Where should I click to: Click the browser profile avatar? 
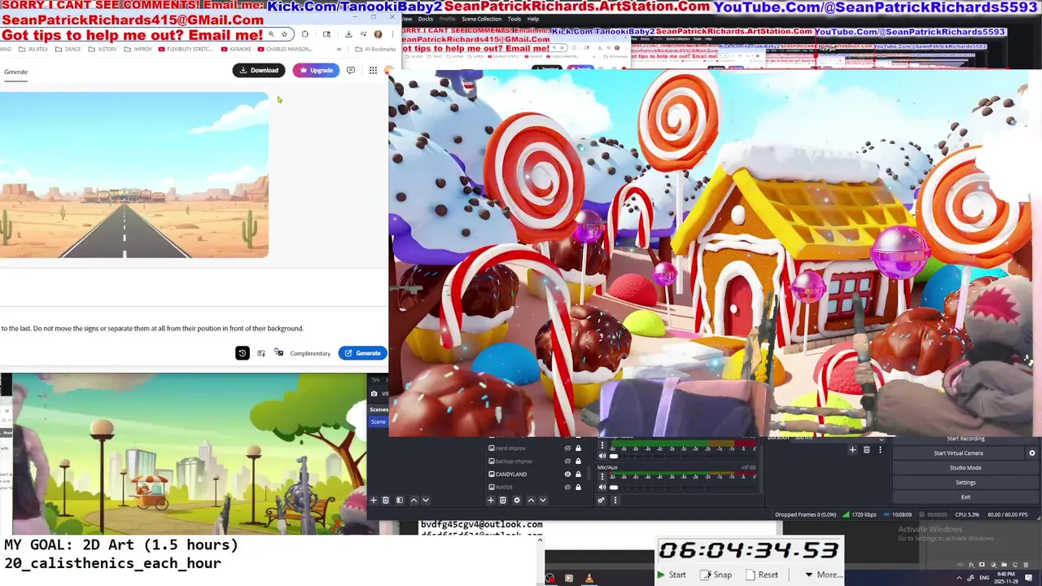click(378, 34)
